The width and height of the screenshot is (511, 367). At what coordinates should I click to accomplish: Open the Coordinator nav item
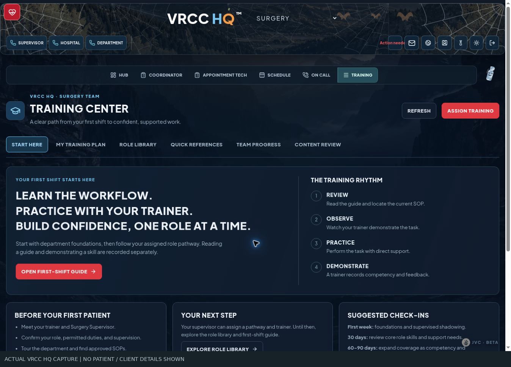(161, 75)
